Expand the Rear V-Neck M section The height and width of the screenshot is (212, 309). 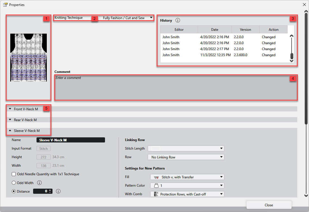(10, 120)
